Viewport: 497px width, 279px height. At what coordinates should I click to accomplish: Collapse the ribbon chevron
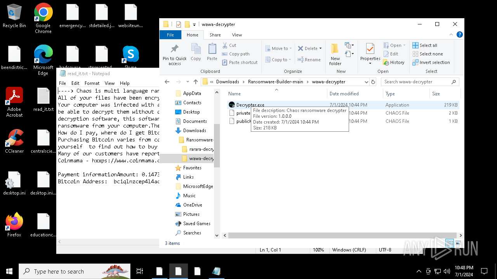[452, 34]
